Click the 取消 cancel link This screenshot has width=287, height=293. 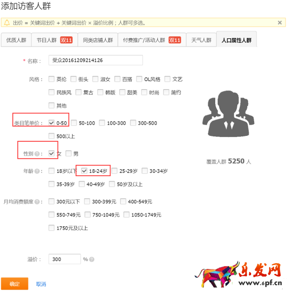coord(41,284)
